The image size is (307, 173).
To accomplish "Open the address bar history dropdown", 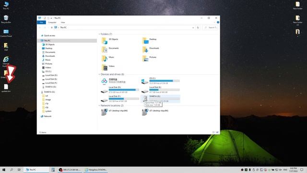I will [x=193, y=28].
